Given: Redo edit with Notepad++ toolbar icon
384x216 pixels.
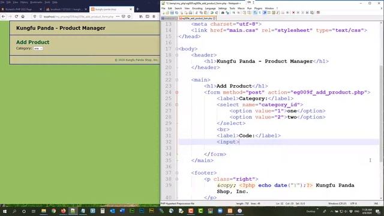Looking at the screenshot, I should pos(217,13).
